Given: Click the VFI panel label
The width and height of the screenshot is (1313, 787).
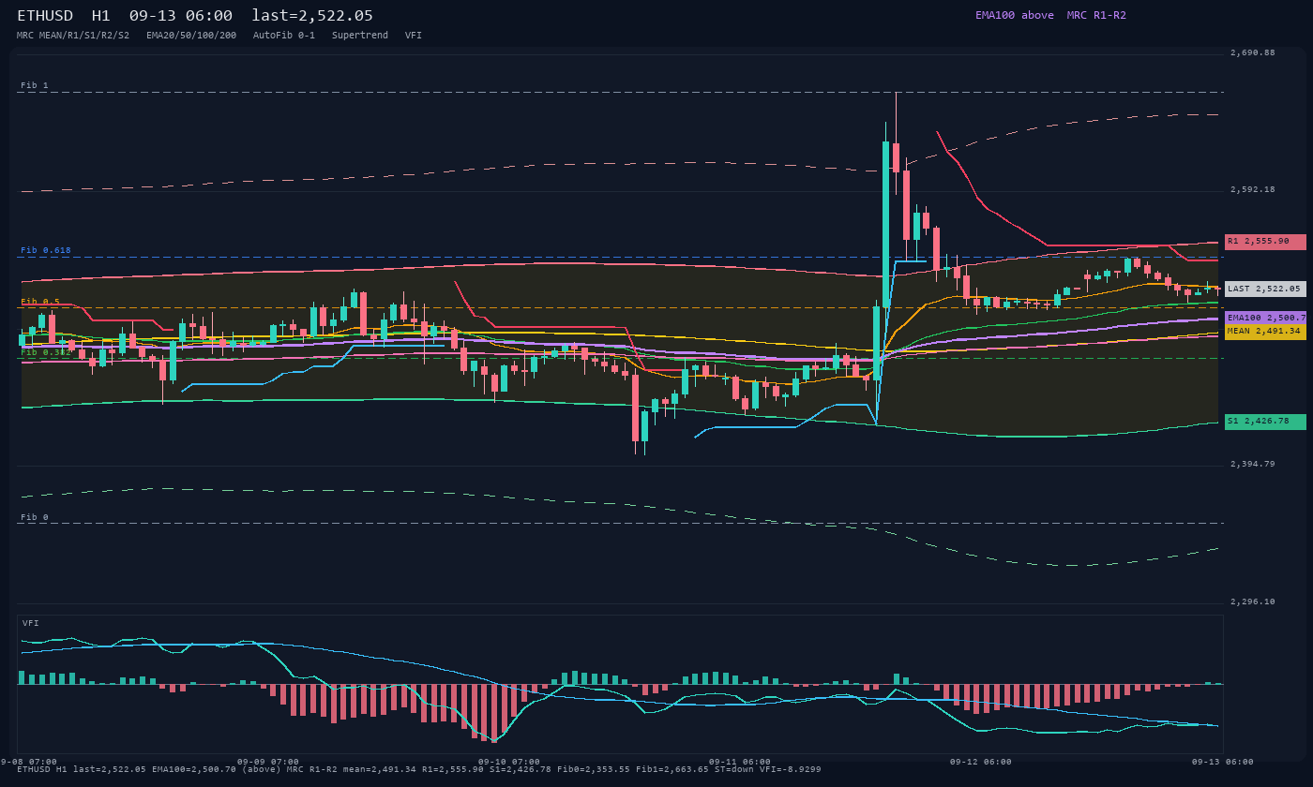Looking at the screenshot, I should tap(31, 623).
